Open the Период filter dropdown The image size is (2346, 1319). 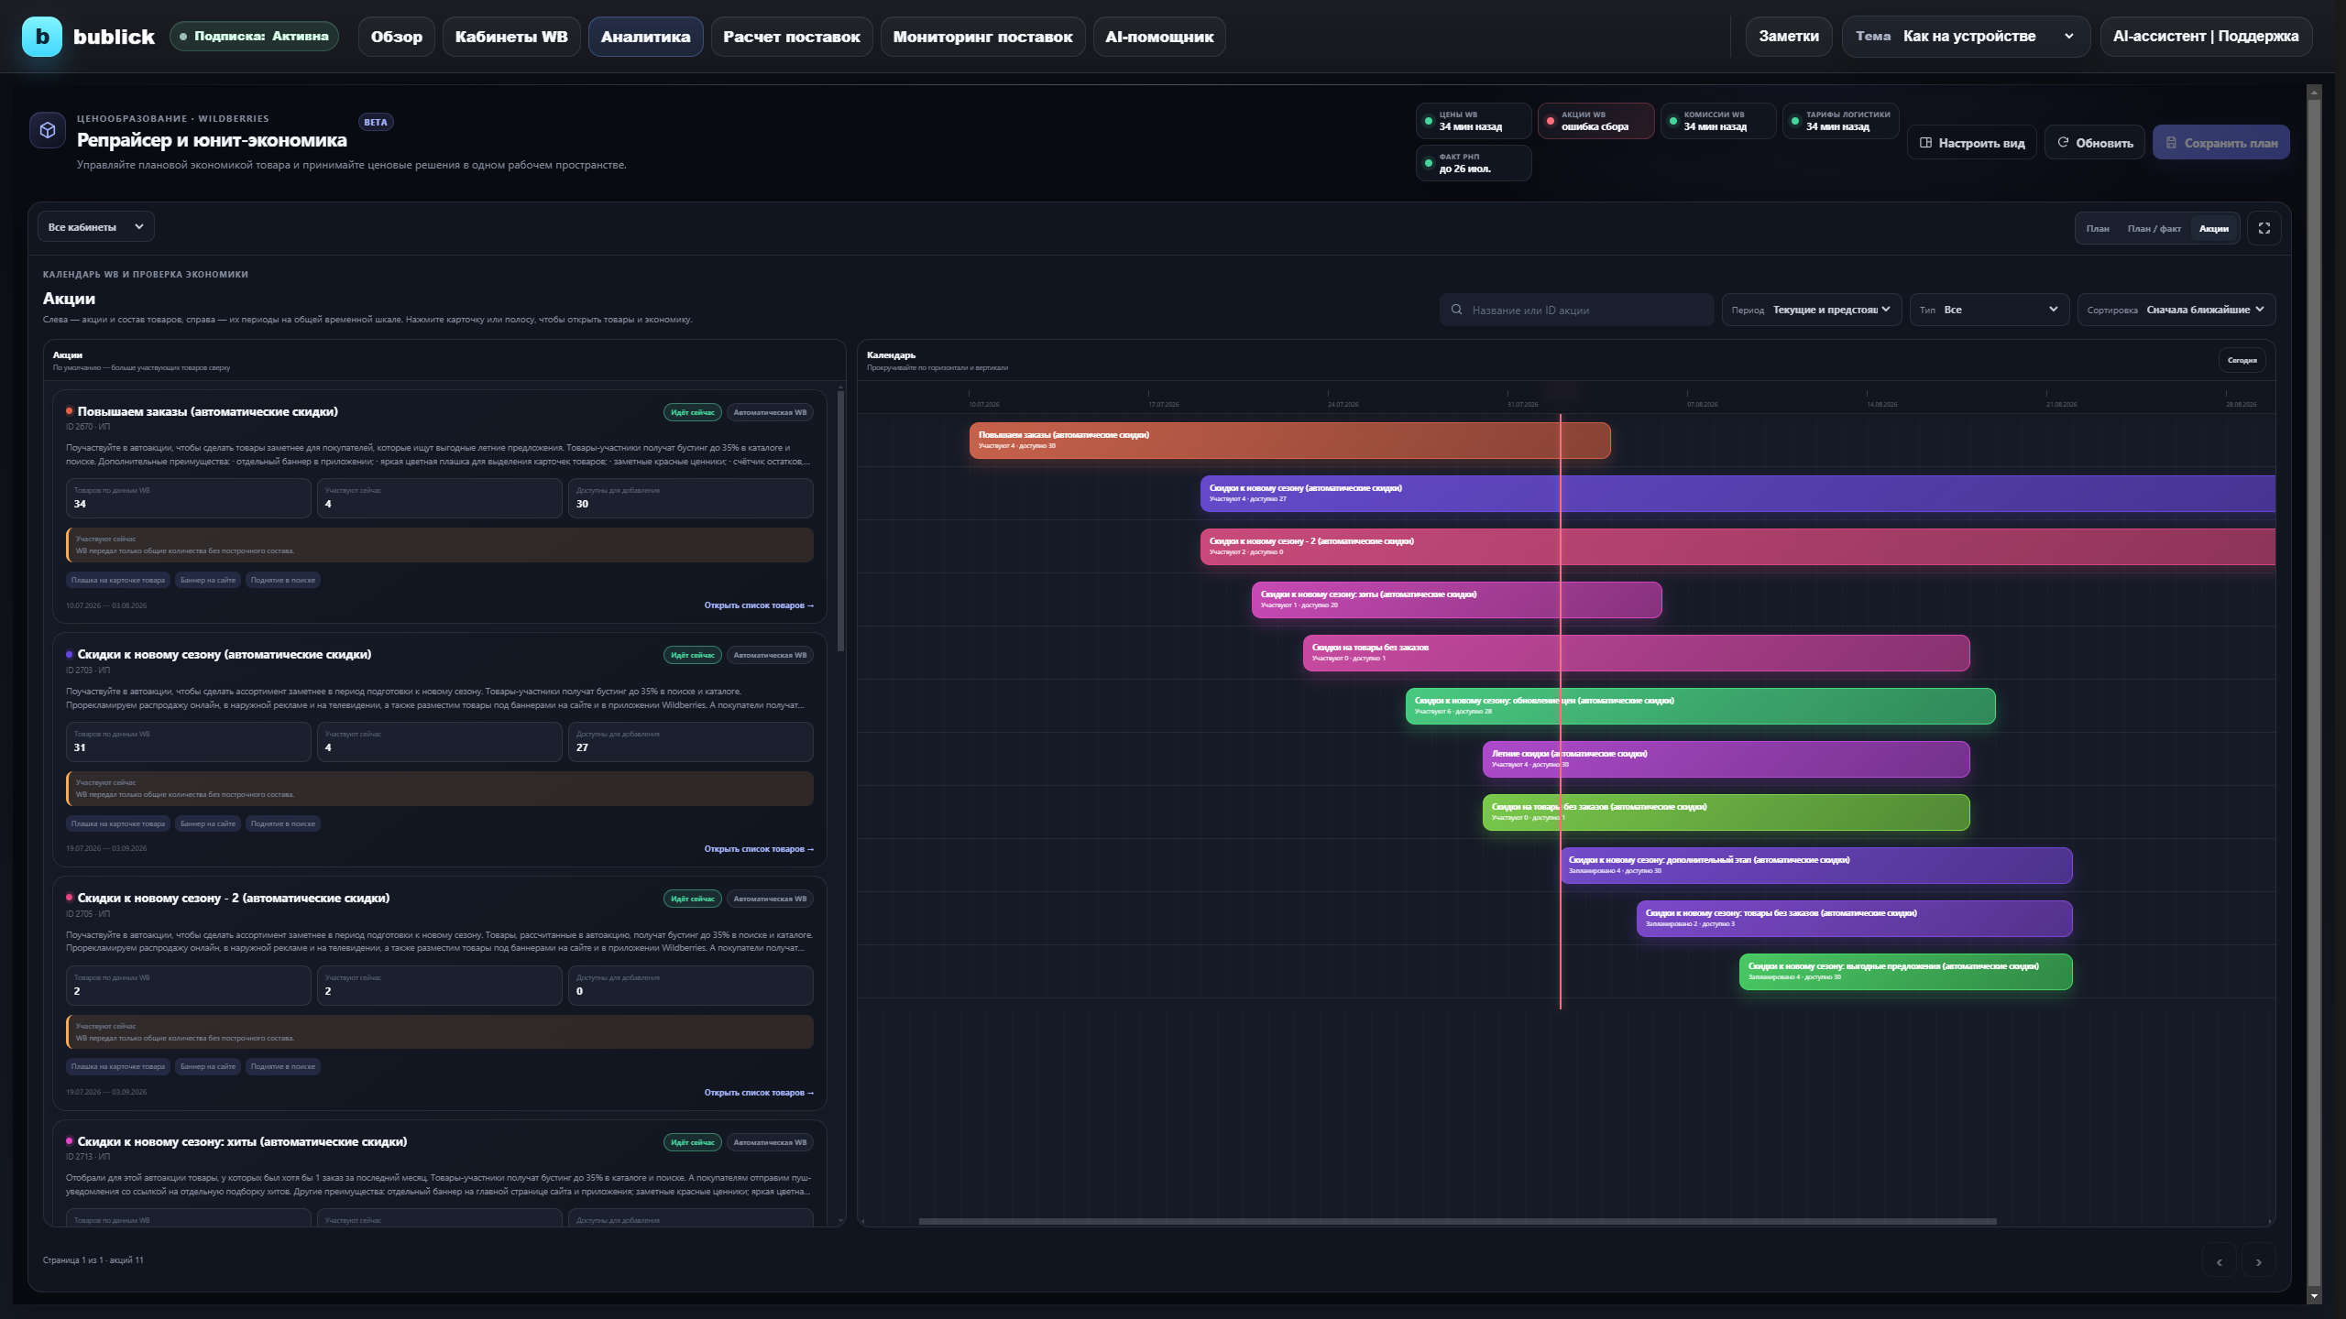(1812, 310)
